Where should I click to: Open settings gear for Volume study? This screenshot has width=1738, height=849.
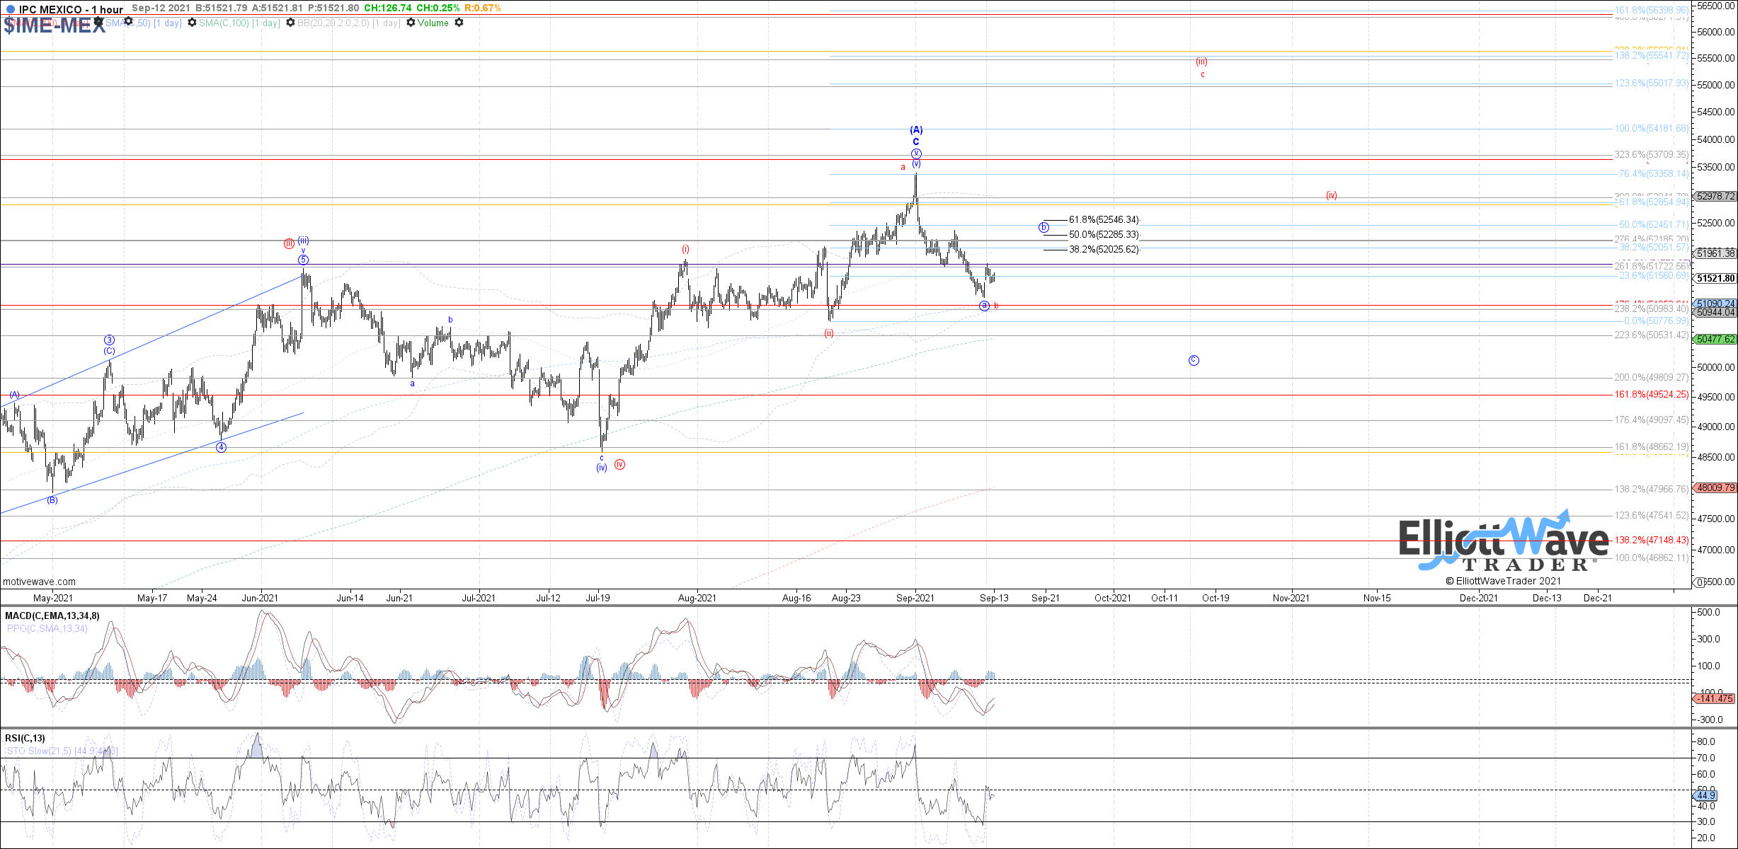click(459, 23)
